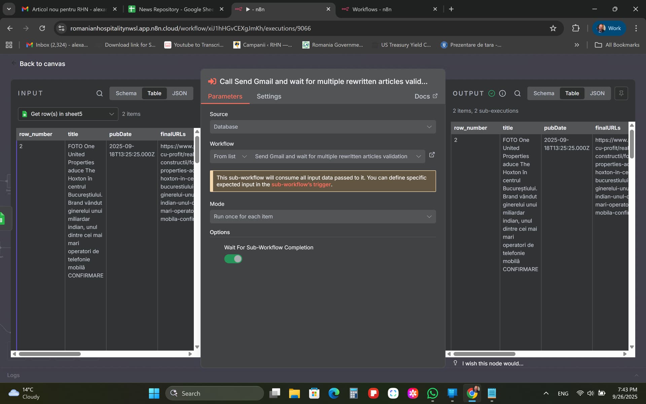Image resolution: width=646 pixels, height=404 pixels.
Task: Switch INPUT view to JSON
Action: [x=179, y=93]
